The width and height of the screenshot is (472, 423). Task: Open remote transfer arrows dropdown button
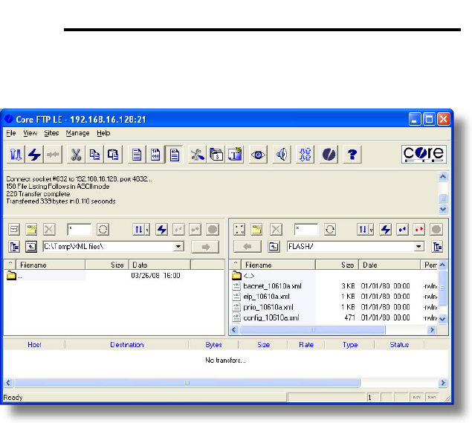365,230
